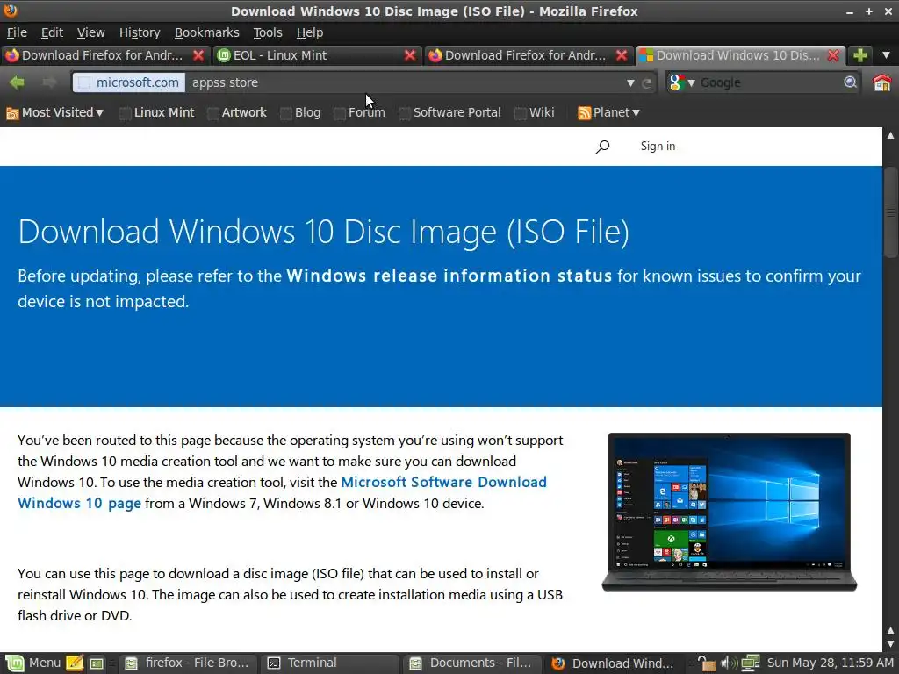Open the Tools menu
The image size is (899, 674).
pos(268,32)
